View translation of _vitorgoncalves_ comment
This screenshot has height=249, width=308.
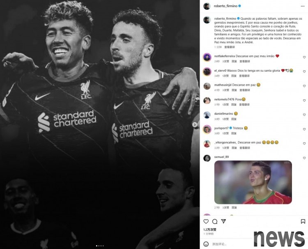[245, 148]
